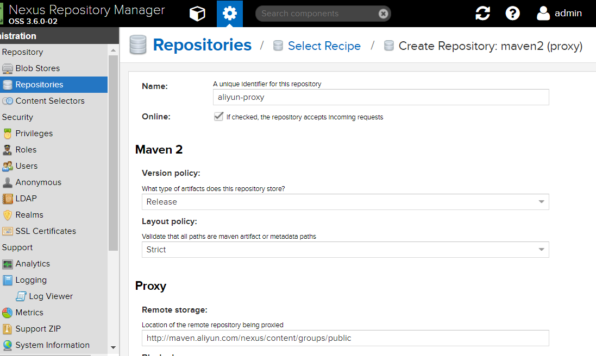The width and height of the screenshot is (596, 356).
Task: Expand the Layout policy dropdown
Action: (x=541, y=250)
